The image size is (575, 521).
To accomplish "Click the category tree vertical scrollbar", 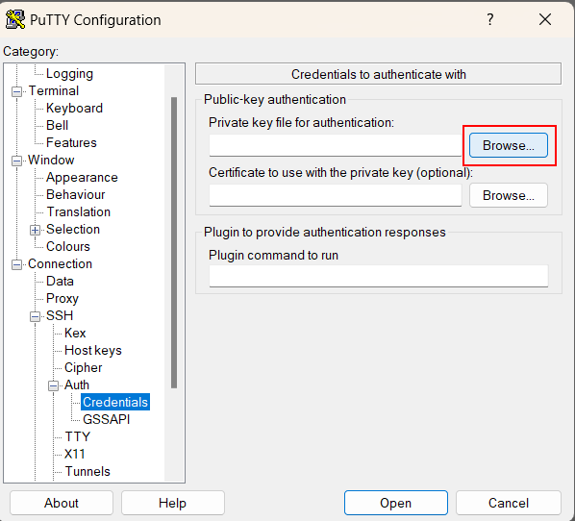I will [x=174, y=242].
